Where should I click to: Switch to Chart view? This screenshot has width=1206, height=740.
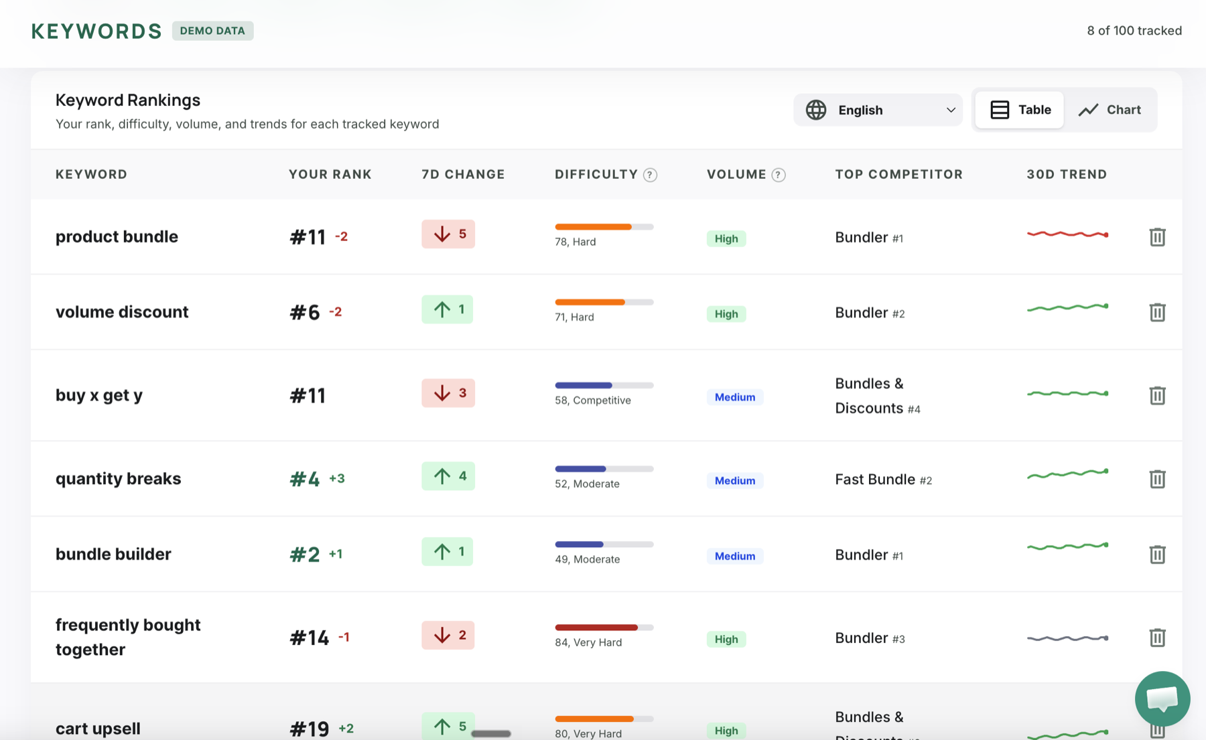point(1110,110)
